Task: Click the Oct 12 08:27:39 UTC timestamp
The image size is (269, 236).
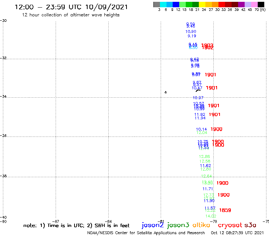Action: click(237, 233)
